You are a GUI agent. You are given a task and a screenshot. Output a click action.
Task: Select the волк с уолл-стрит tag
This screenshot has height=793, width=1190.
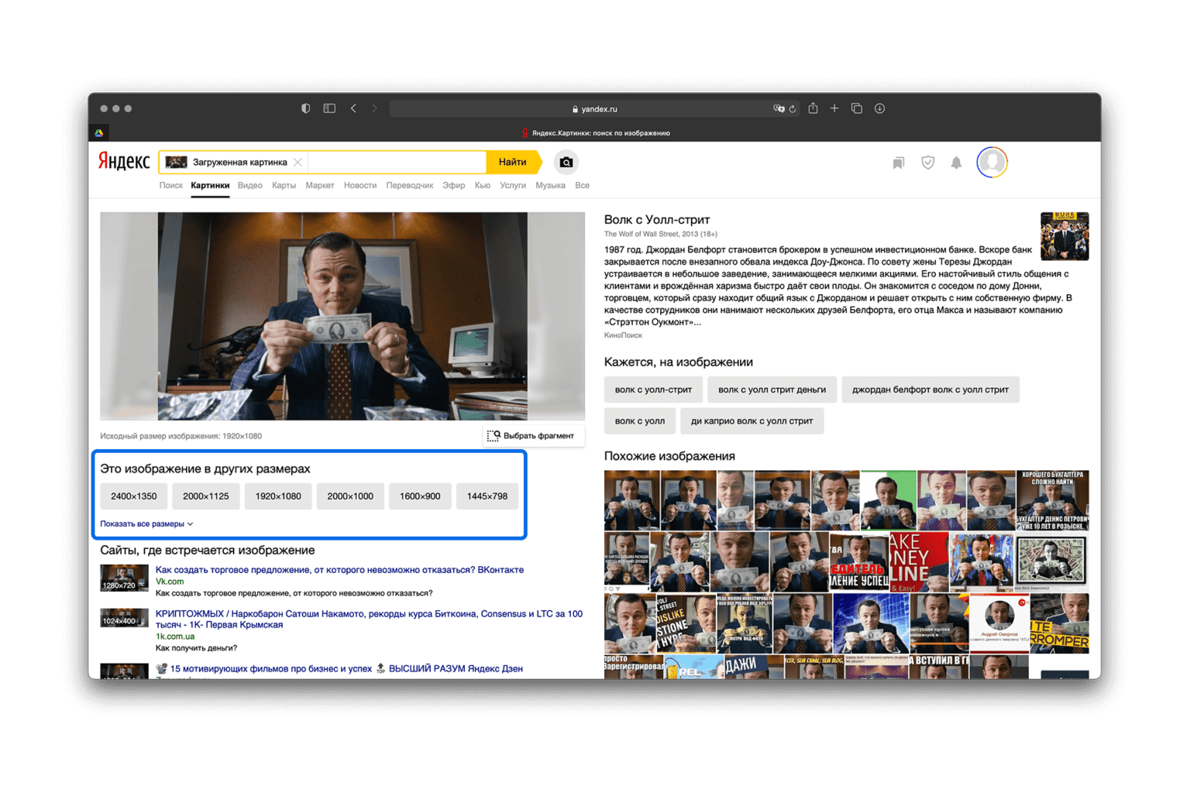pyautogui.click(x=653, y=390)
